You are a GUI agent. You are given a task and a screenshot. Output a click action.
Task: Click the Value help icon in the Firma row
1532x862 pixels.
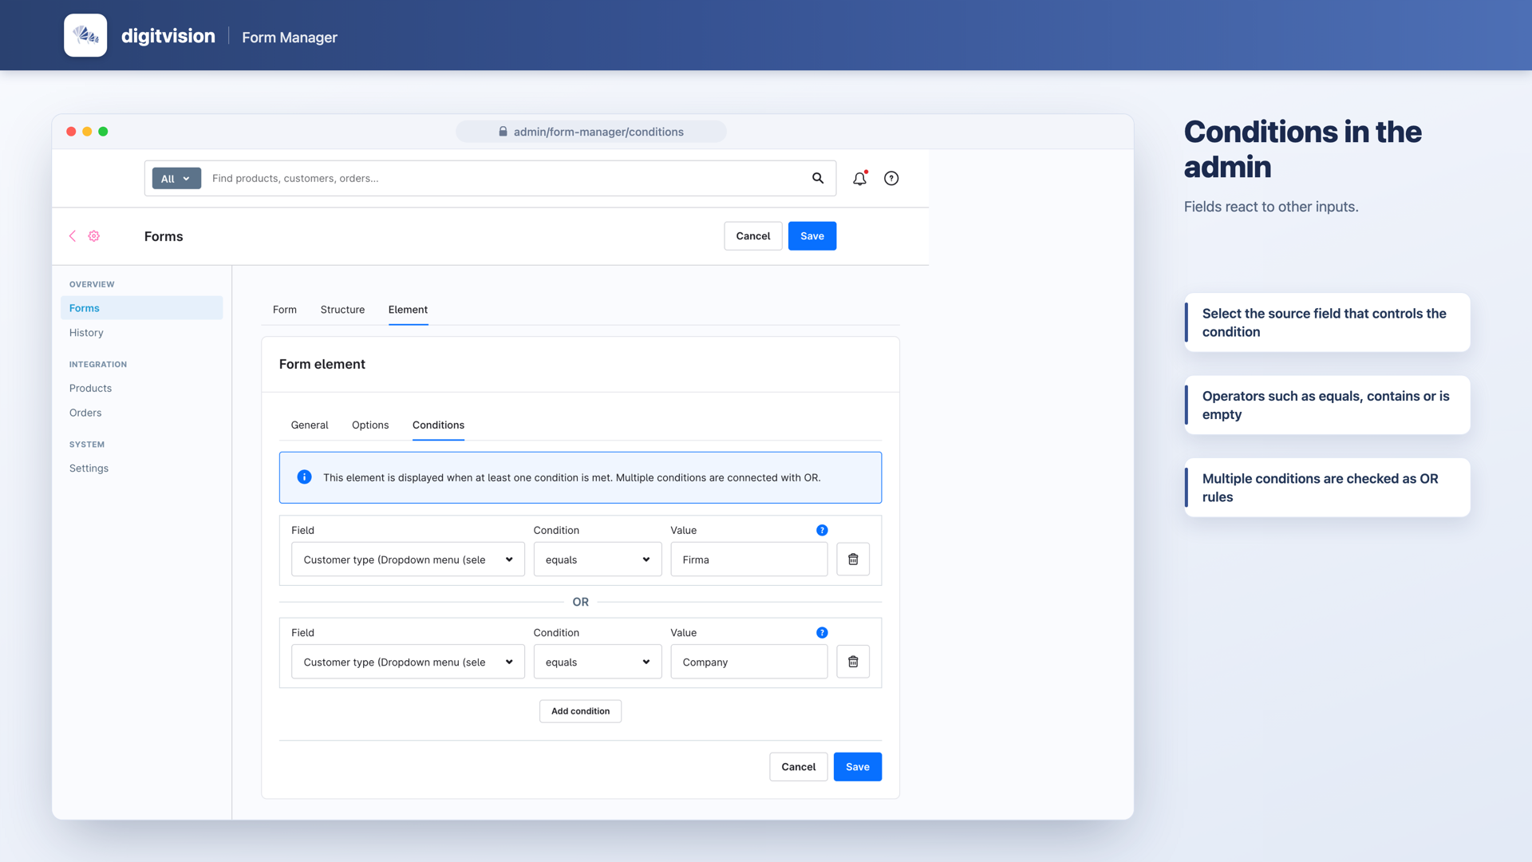click(822, 530)
